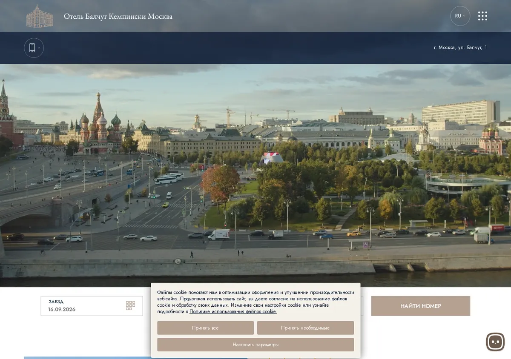Click the Заезд field label

click(56, 302)
